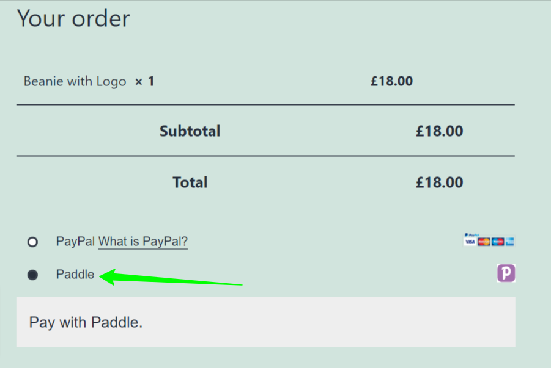Image resolution: width=551 pixels, height=368 pixels.
Task: Click the Beanie with Logo product name
Action: pyautogui.click(x=75, y=81)
